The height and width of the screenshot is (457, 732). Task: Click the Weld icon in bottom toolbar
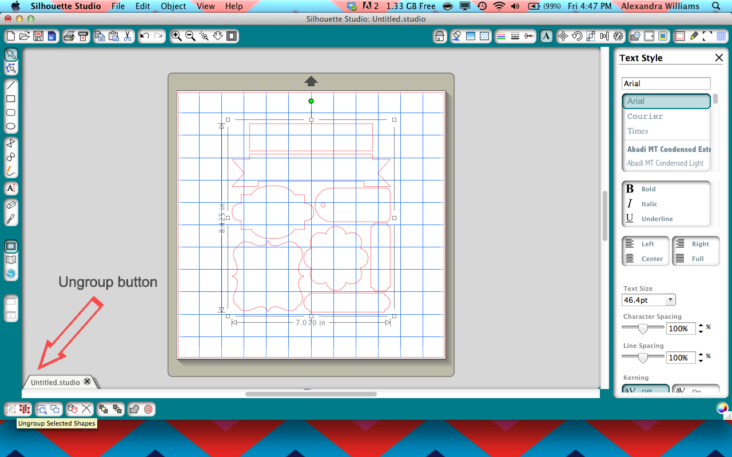tap(134, 409)
